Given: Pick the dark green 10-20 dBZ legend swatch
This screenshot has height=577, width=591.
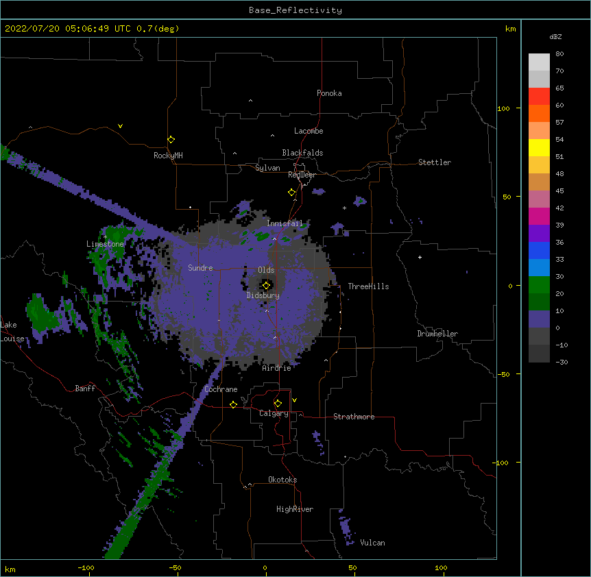Looking at the screenshot, I should click(x=539, y=302).
